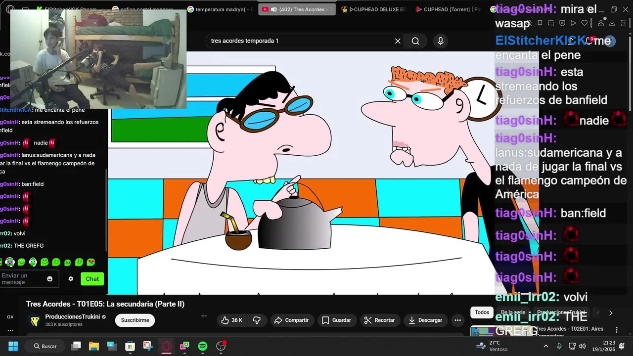
Task: Click the tray microphone icon
Action: pyautogui.click(x=559, y=346)
